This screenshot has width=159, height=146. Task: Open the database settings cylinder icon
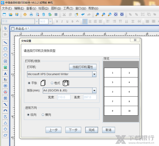44,15
